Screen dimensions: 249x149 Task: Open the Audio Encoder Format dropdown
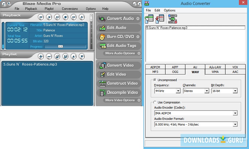pyautogui.click(x=196, y=124)
